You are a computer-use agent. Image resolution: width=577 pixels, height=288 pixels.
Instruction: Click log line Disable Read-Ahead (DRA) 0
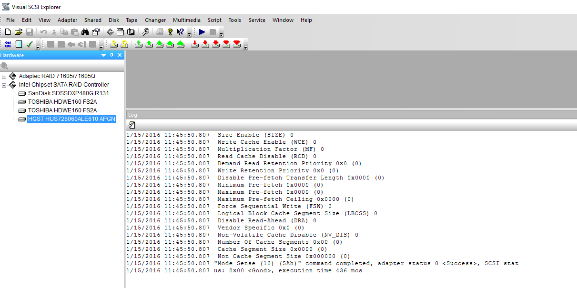tap(221, 220)
